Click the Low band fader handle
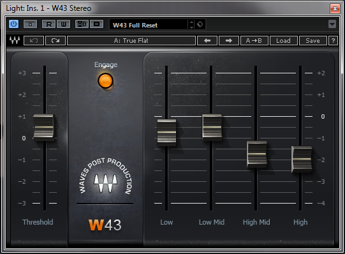Screen dimensions: 345x254 click(x=166, y=133)
